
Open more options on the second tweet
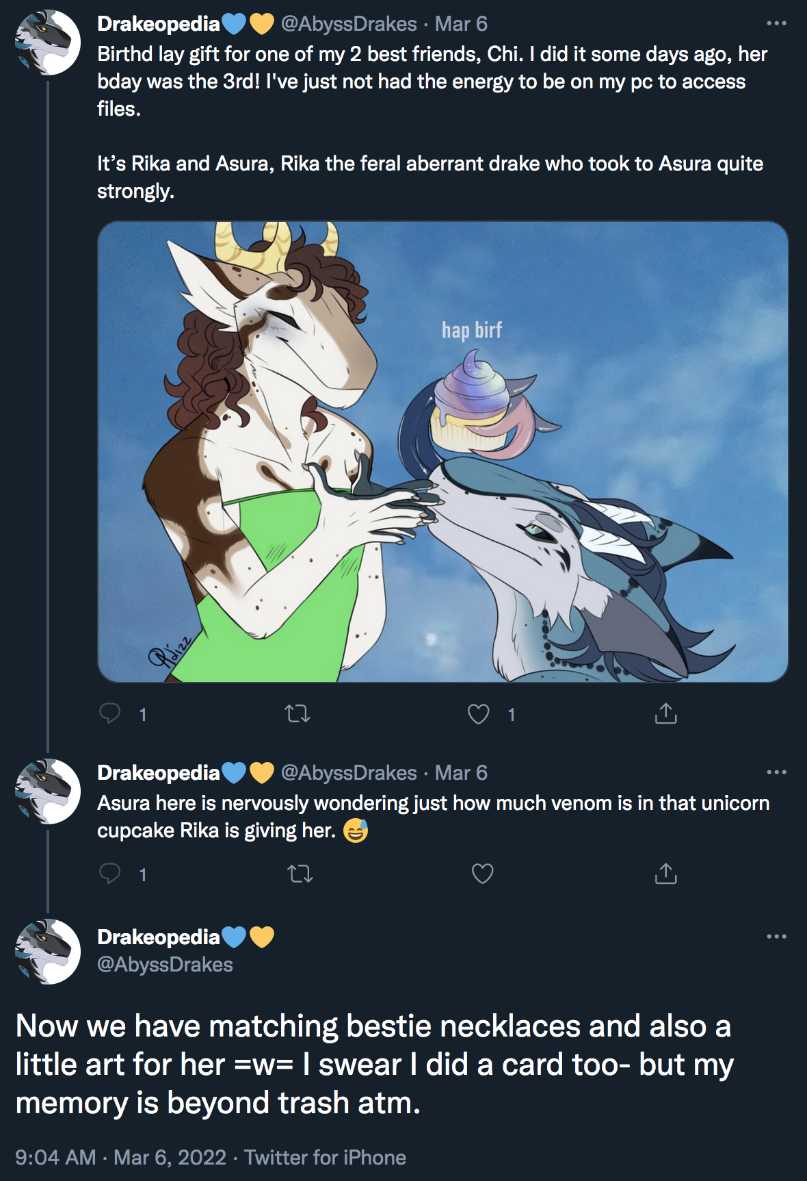(776, 772)
